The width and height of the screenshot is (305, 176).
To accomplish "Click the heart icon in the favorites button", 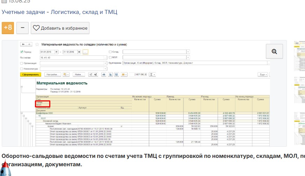I will [x=36, y=28].
